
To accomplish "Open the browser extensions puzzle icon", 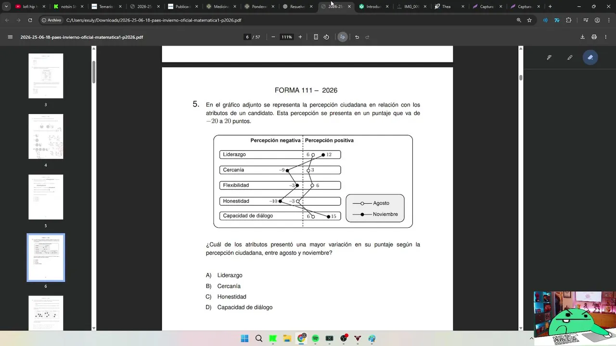I will pos(569,20).
